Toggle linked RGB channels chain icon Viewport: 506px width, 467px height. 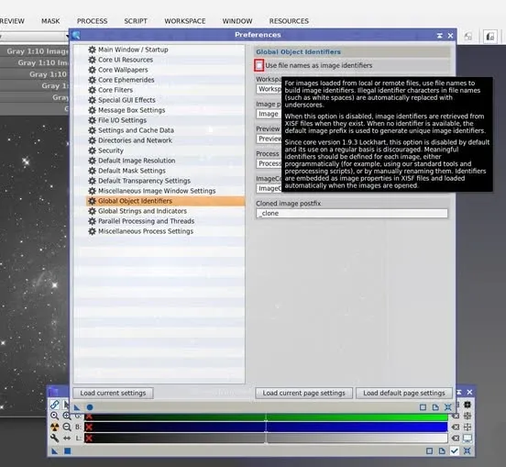point(54,405)
